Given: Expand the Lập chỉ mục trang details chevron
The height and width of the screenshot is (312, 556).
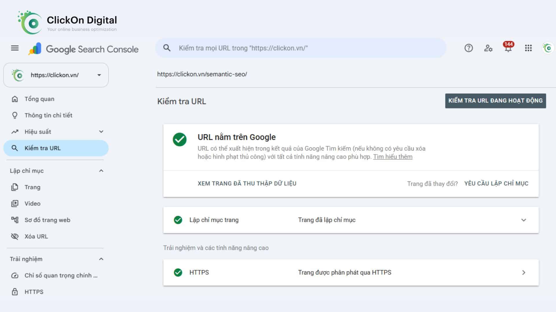Looking at the screenshot, I should (524, 220).
